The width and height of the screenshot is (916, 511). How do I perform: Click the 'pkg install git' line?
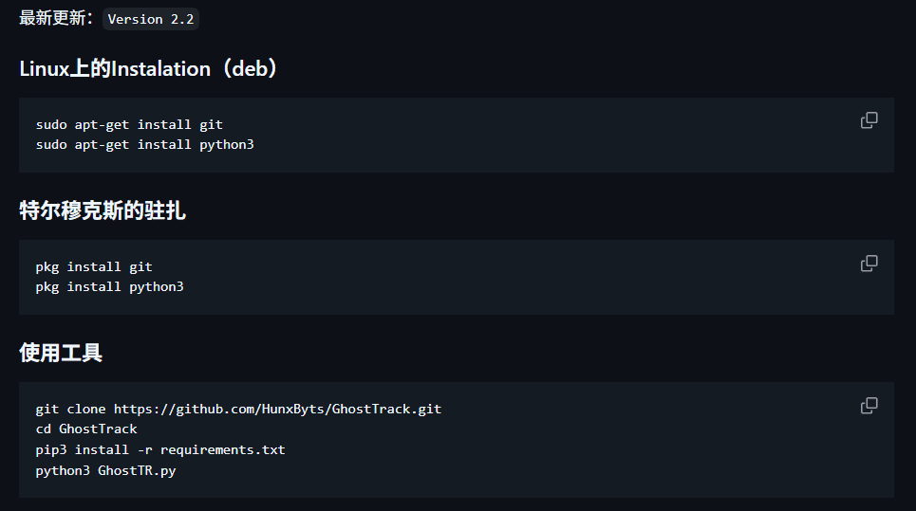point(94,267)
